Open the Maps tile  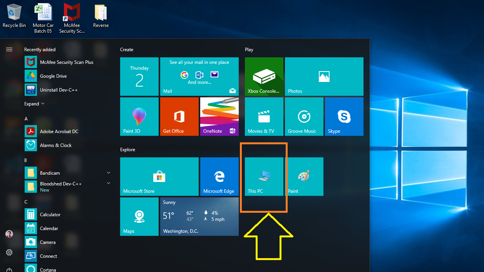pos(139,217)
